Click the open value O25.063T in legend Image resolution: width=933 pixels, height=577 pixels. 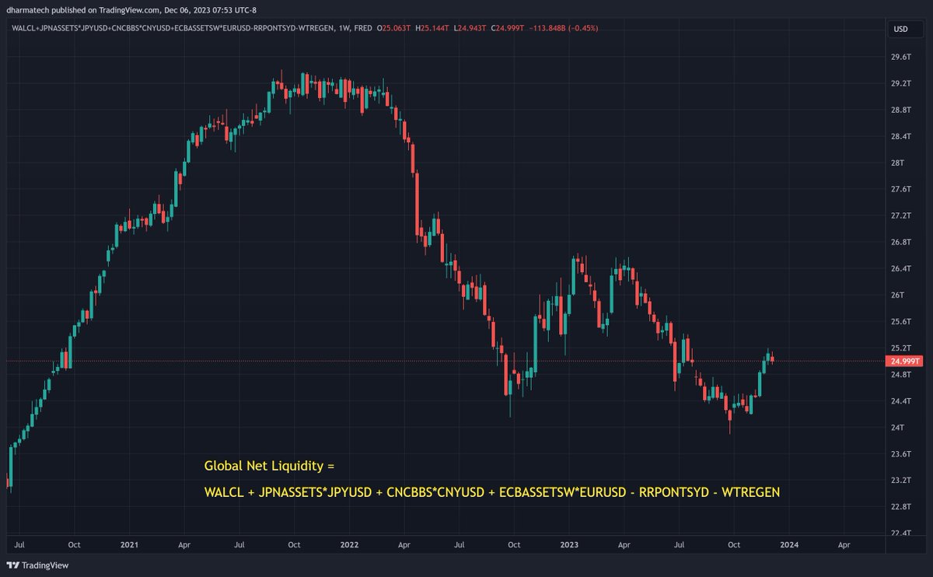pos(393,29)
